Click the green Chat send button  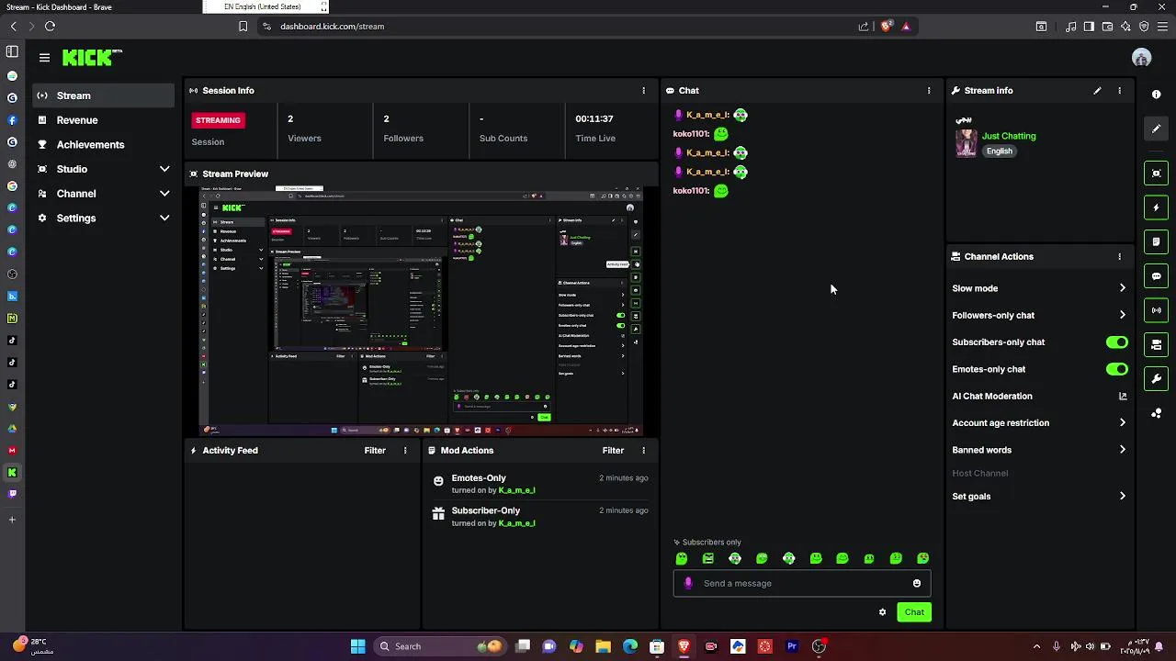tap(914, 612)
